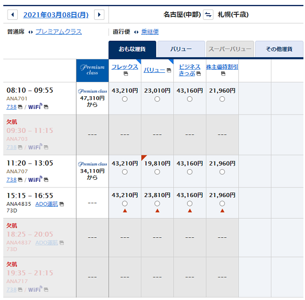
Task: Select 43,160円 business fare for ANA707
Action: pos(190,172)
